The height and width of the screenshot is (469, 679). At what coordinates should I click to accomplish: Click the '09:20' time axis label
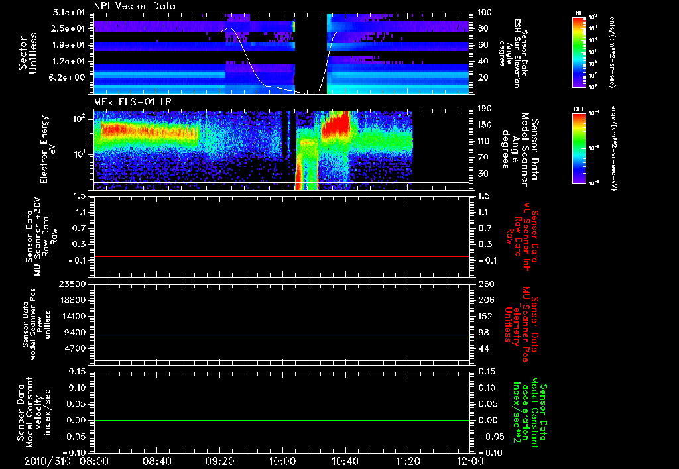[x=219, y=461]
